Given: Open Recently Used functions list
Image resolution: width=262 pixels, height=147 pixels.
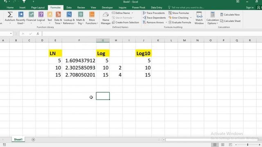Looking at the screenshot, I should click(x=21, y=18).
